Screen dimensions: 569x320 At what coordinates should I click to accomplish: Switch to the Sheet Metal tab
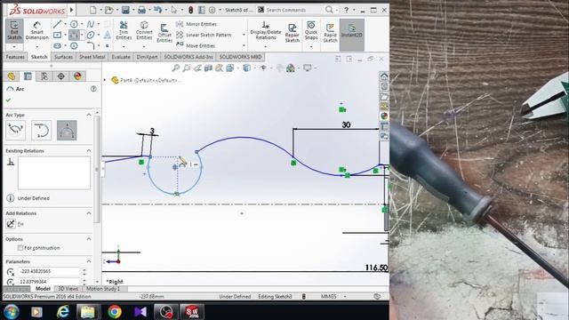92,57
